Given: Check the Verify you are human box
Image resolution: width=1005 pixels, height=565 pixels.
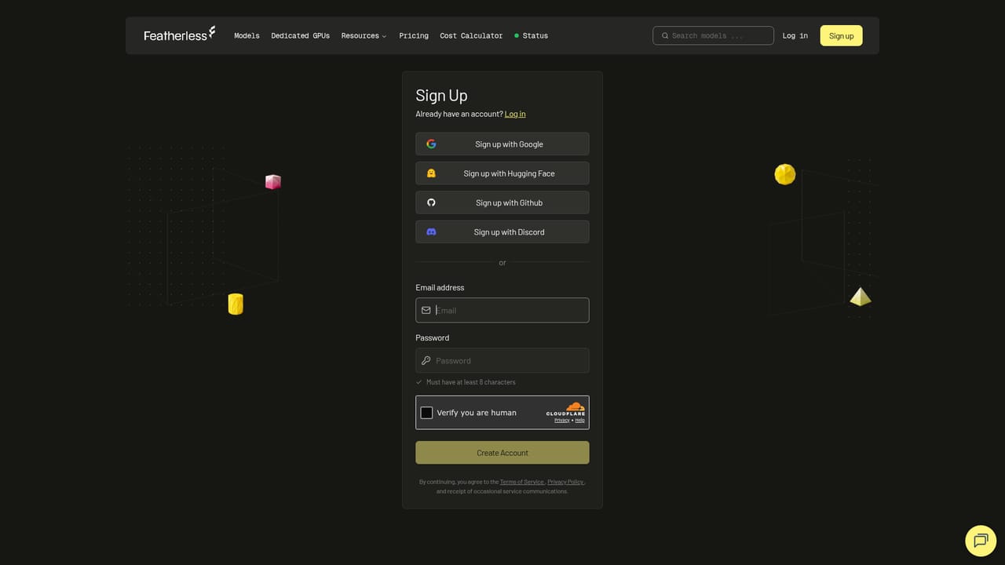Looking at the screenshot, I should (426, 413).
